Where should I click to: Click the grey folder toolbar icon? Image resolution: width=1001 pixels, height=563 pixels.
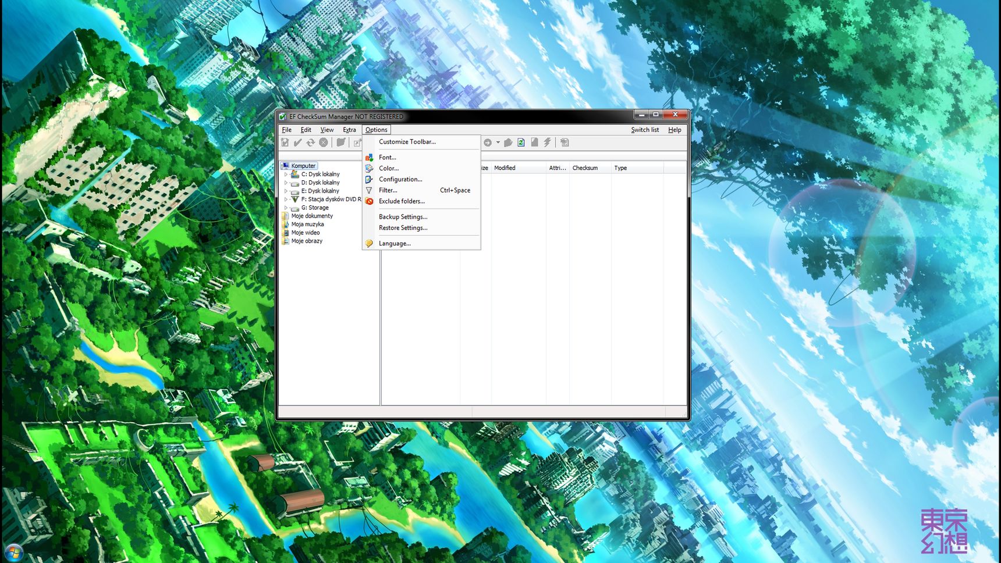pyautogui.click(x=508, y=142)
